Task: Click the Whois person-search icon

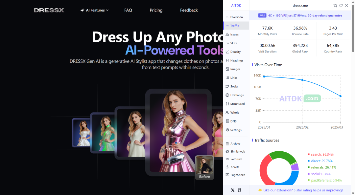Action: pos(227,112)
